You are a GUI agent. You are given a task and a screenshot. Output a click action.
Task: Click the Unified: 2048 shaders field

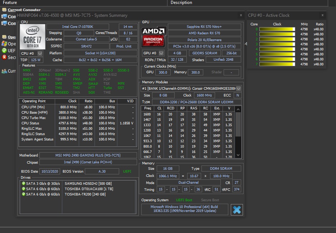pos(223,60)
